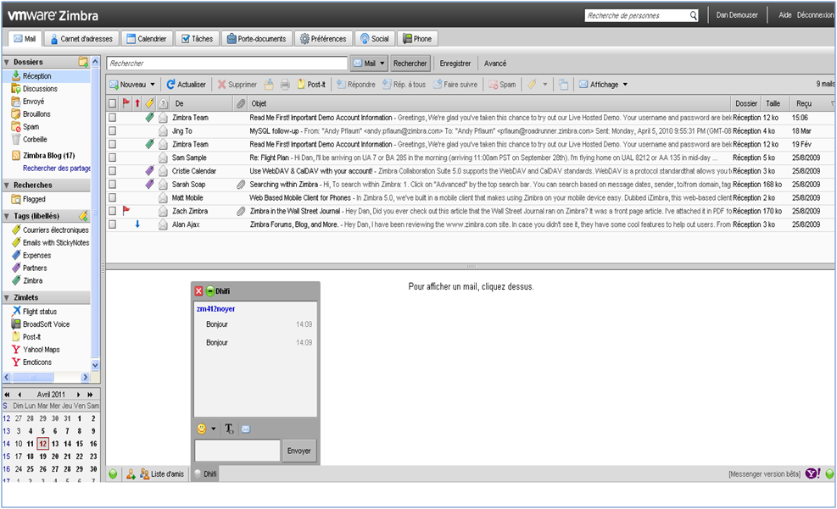Click the Yahoo messenger icon in bottom bar
This screenshot has height=509, width=837.
[813, 473]
